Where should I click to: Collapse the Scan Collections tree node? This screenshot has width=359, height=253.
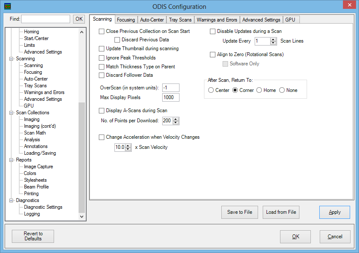coord(11,113)
